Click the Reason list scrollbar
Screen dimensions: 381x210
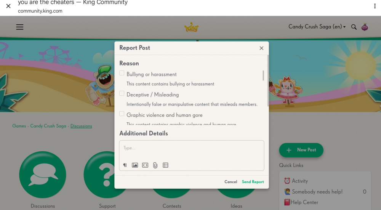pos(263,75)
